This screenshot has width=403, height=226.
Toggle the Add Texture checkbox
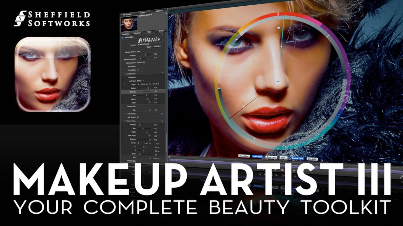pyautogui.click(x=138, y=117)
